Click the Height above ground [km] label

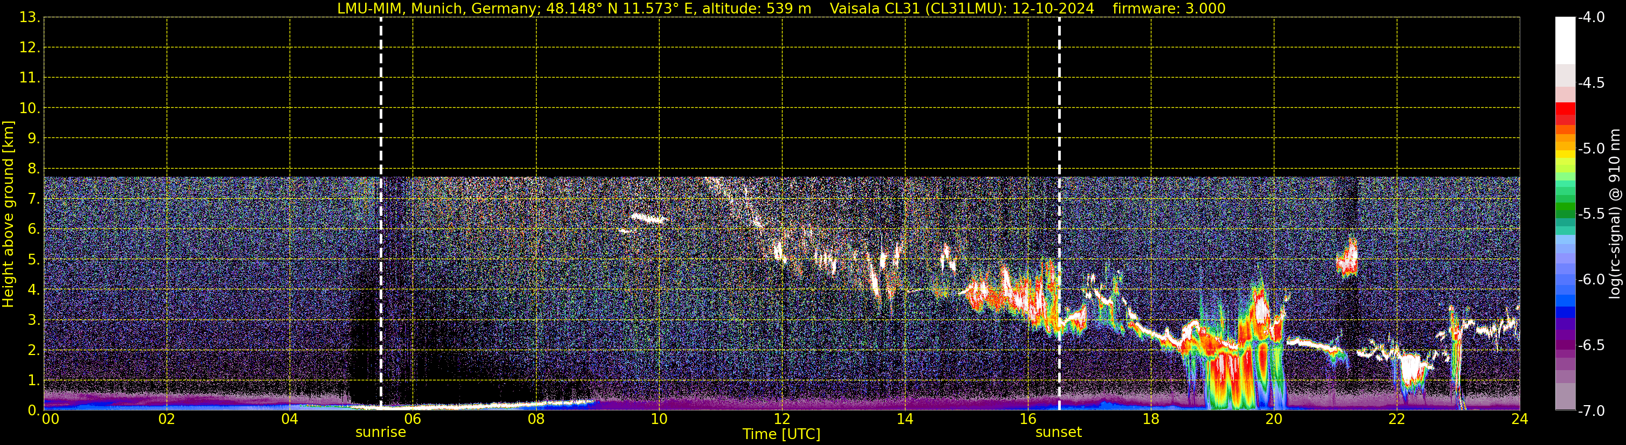[x=8, y=214]
